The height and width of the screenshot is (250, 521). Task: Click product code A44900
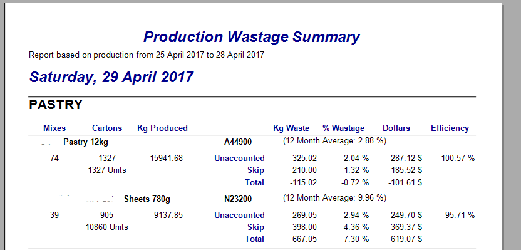(238, 142)
